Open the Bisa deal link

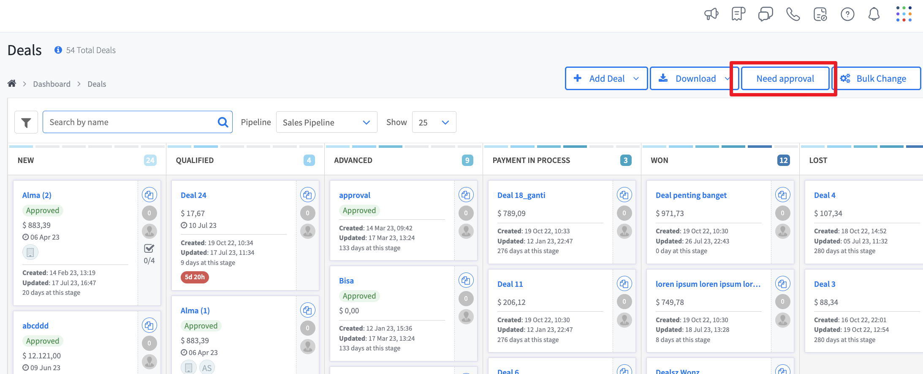pyautogui.click(x=346, y=281)
